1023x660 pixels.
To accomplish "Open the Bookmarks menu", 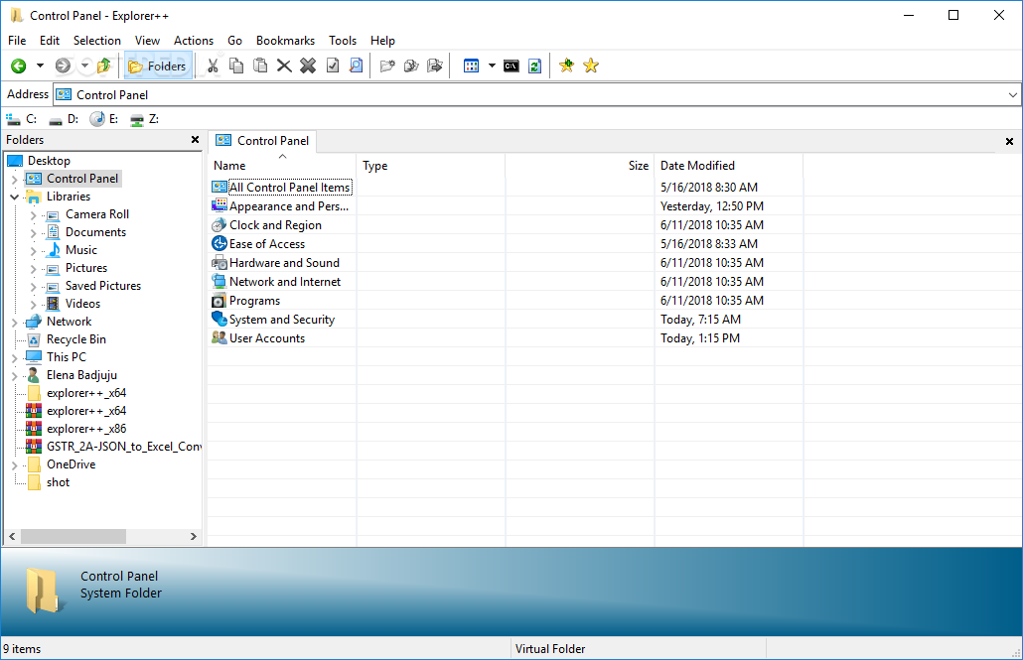I will click(x=285, y=41).
